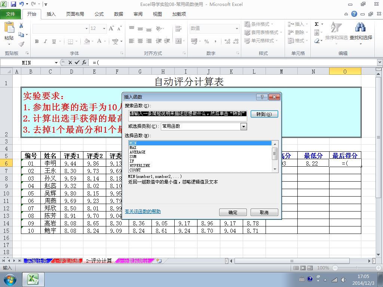
Task: Toggle Align text right button
Action: (149, 41)
